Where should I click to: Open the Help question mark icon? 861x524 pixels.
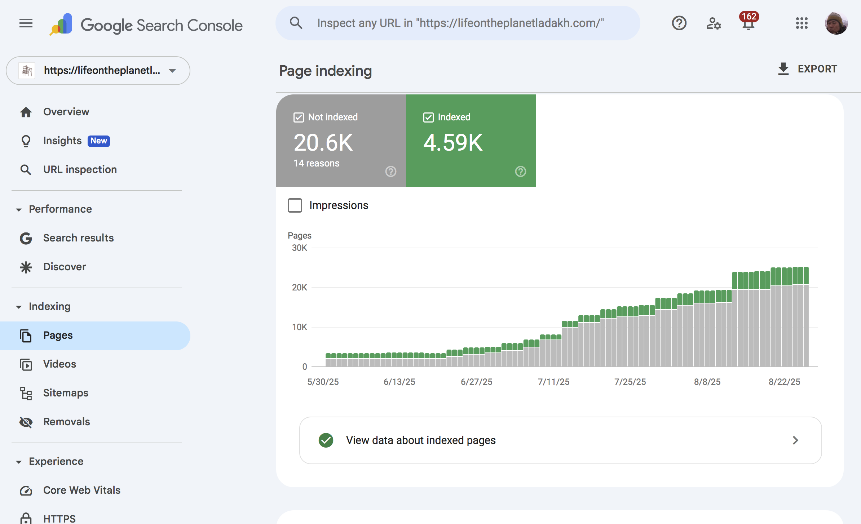(x=679, y=23)
